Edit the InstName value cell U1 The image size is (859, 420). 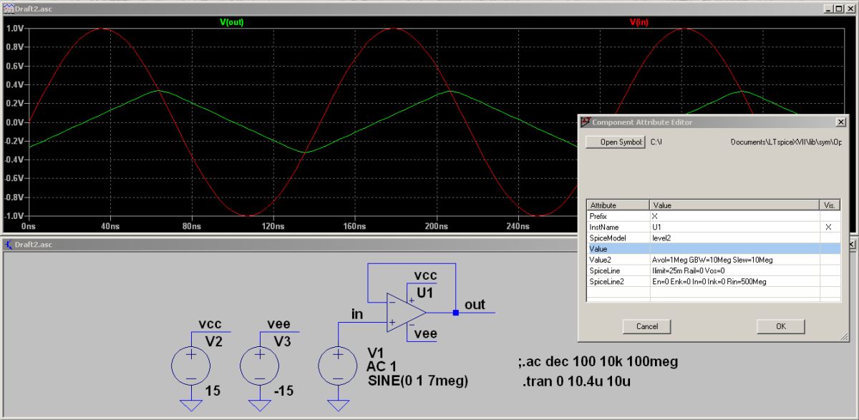(734, 226)
